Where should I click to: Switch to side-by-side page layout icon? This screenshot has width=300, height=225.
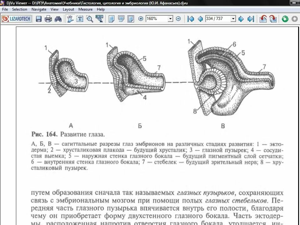tap(131, 19)
